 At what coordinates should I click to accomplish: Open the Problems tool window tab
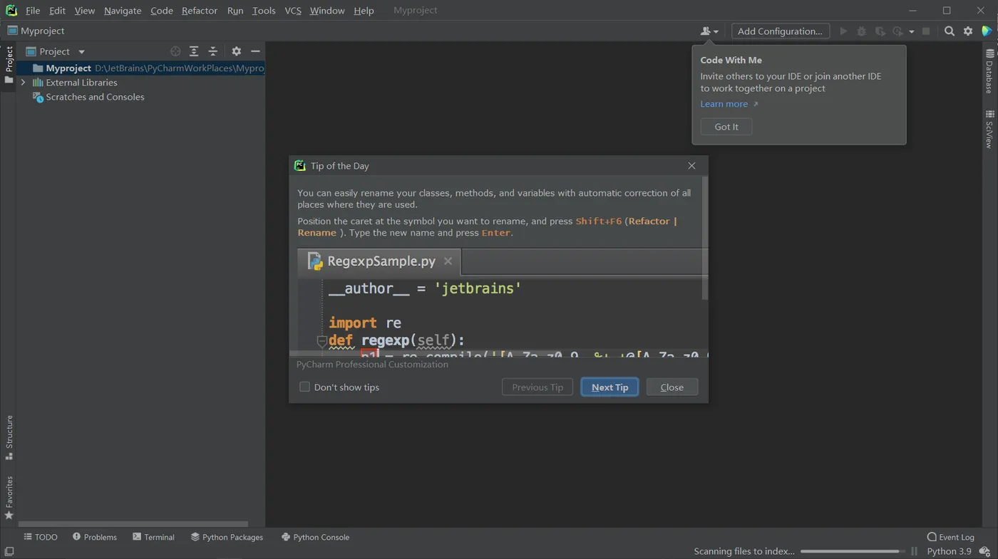(x=95, y=537)
